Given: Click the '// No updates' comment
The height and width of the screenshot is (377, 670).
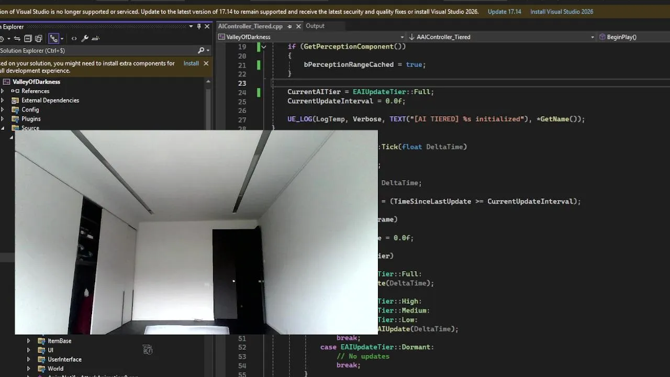Looking at the screenshot, I should tap(363, 357).
